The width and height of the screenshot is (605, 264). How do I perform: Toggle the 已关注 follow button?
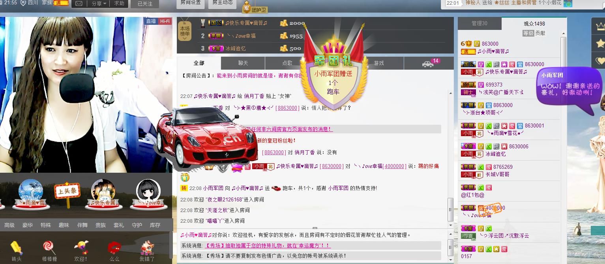tap(145, 4)
